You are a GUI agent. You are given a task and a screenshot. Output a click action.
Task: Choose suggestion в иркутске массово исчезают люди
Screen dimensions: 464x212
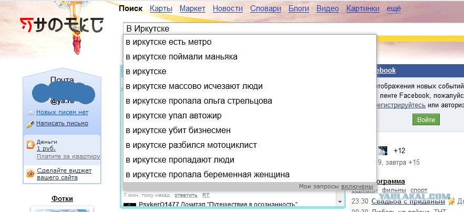click(250, 86)
